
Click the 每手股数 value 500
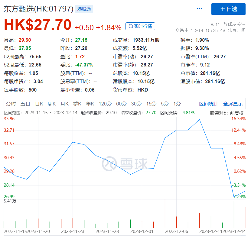(33, 90)
